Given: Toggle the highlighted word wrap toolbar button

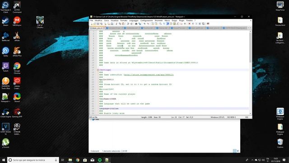Looking at the screenshot, I should pos(168,24).
